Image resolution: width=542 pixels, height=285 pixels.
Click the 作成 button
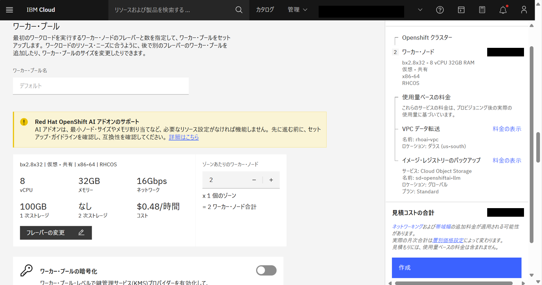[x=457, y=267]
